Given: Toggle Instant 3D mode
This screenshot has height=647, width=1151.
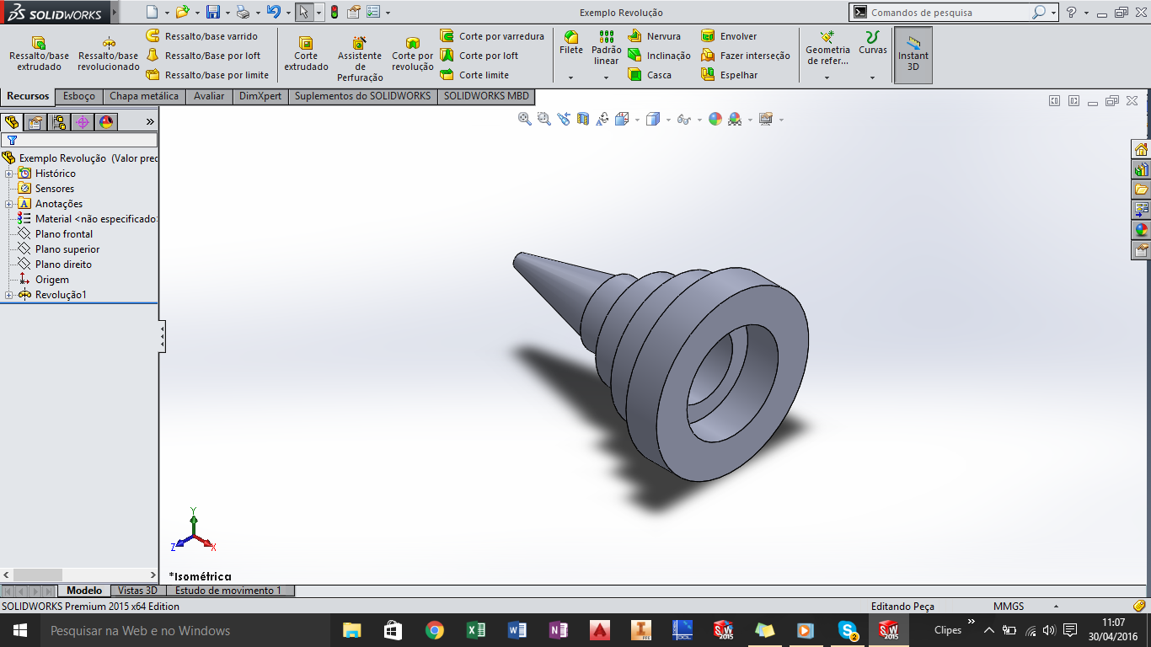Looking at the screenshot, I should click(x=913, y=55).
